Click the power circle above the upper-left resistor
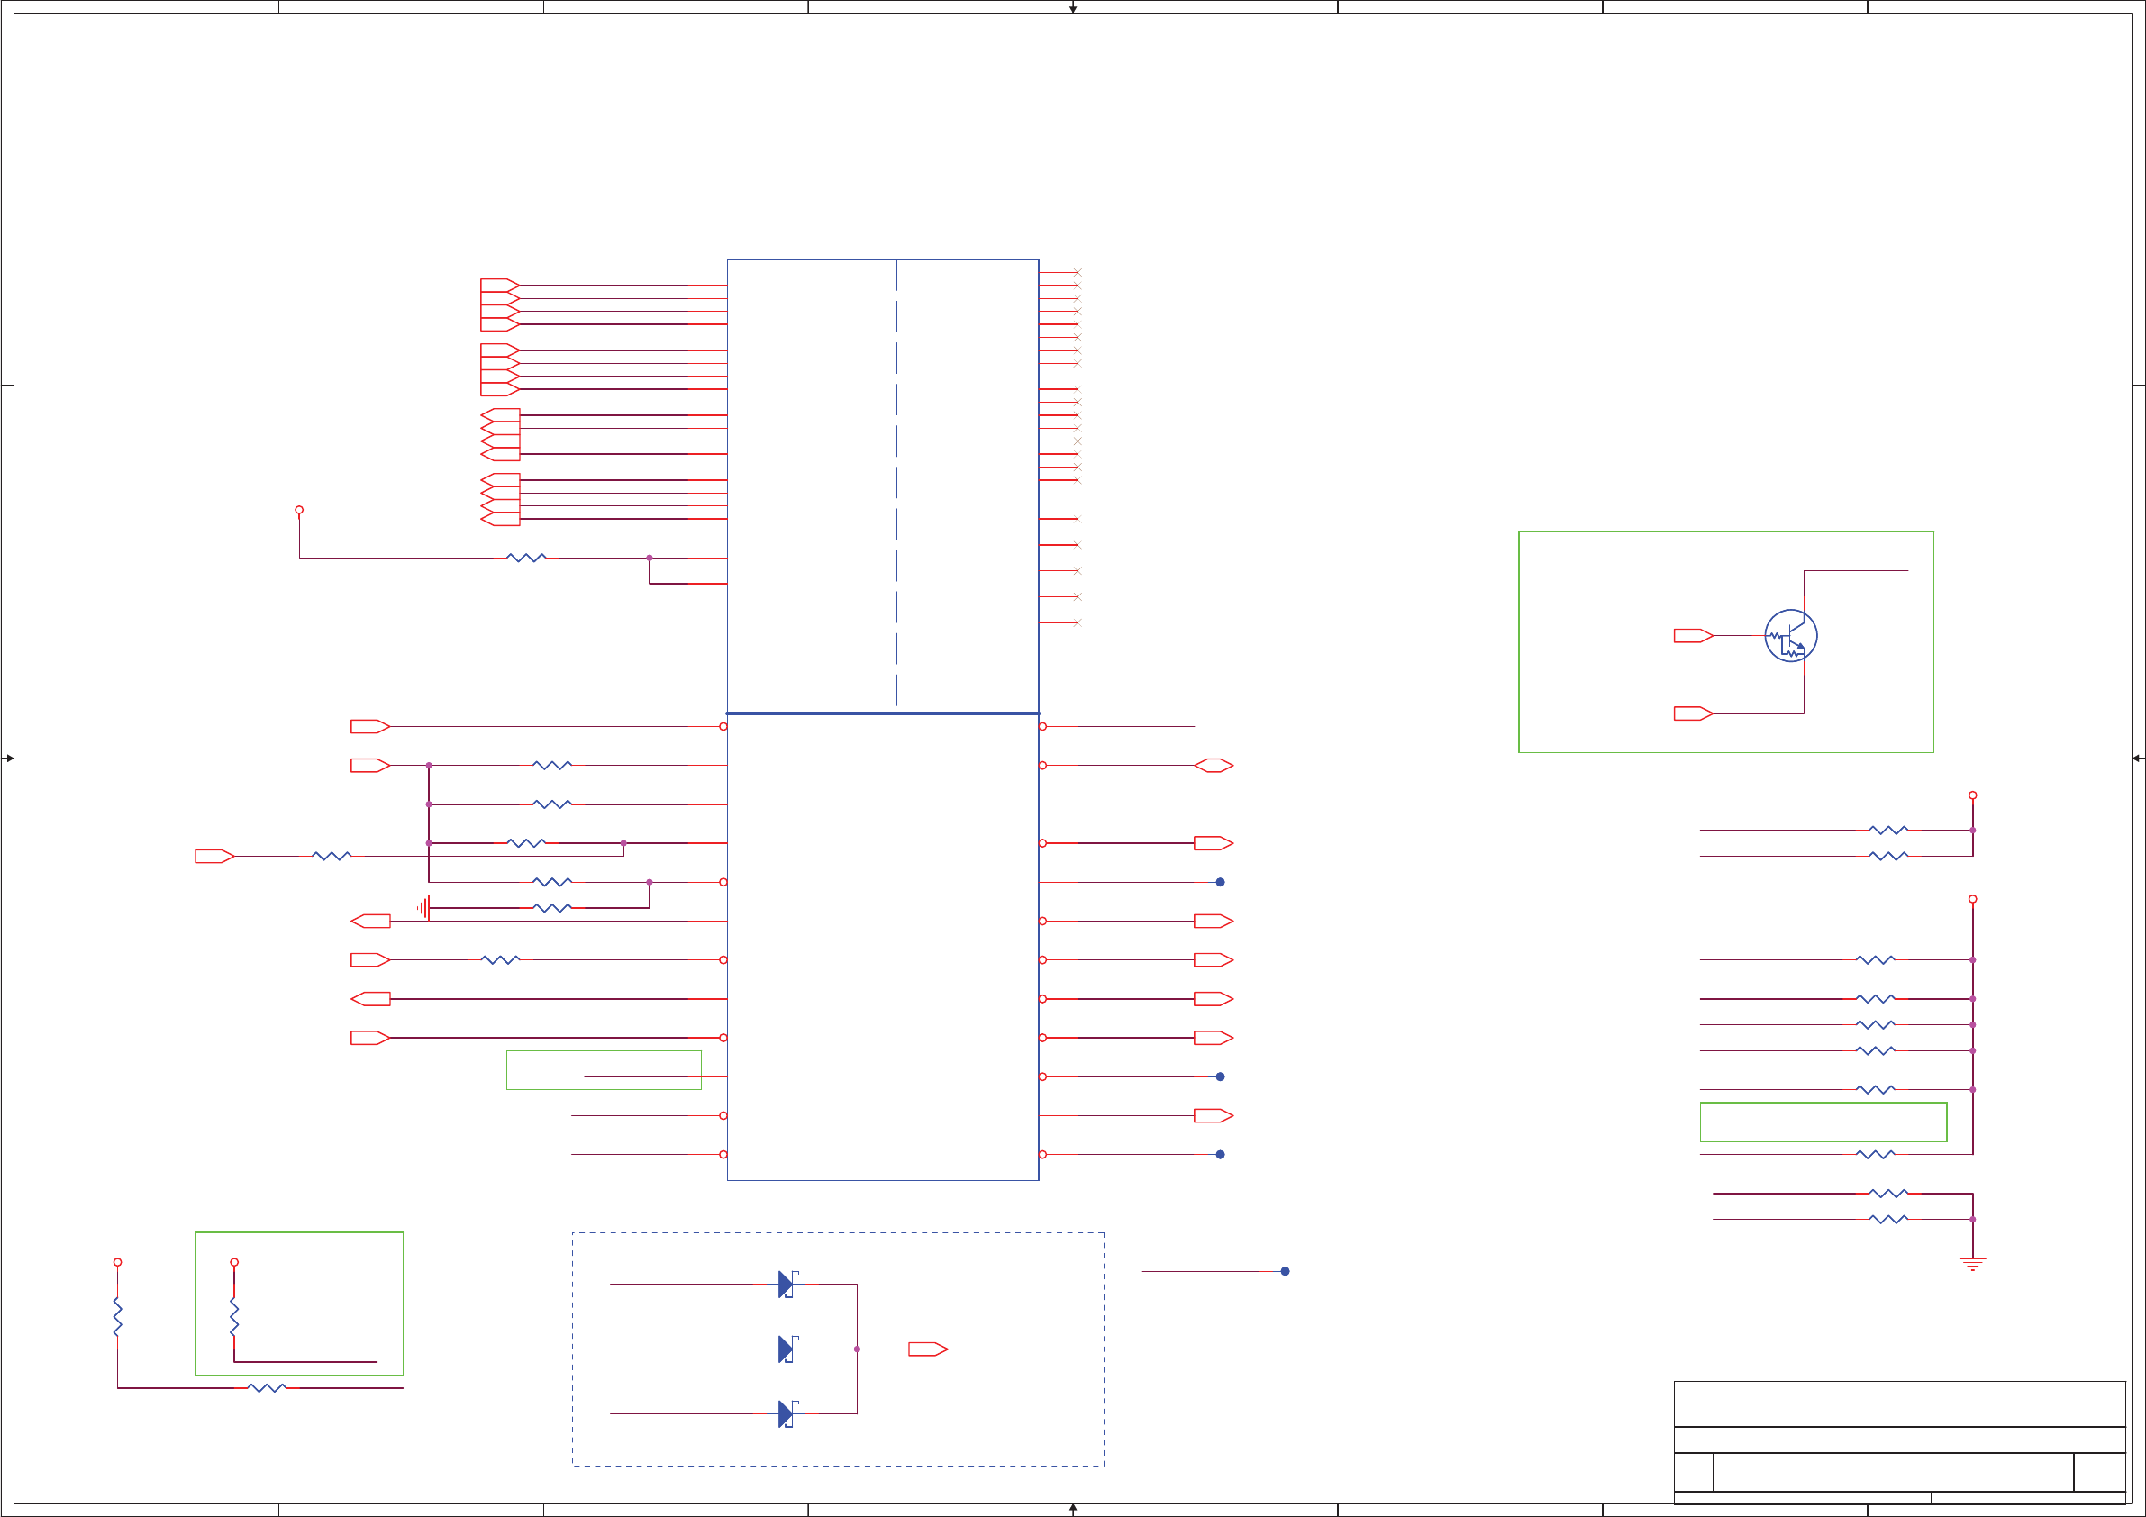Image resolution: width=2146 pixels, height=1517 pixels. (299, 511)
